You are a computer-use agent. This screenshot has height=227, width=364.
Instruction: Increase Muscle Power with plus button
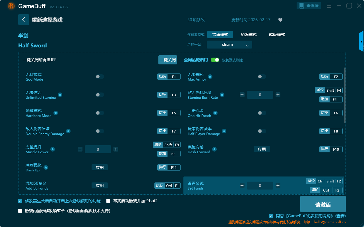116,149
